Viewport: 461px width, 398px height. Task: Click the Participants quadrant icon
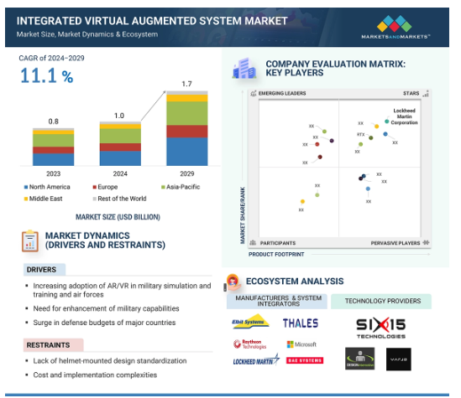tap(253, 243)
